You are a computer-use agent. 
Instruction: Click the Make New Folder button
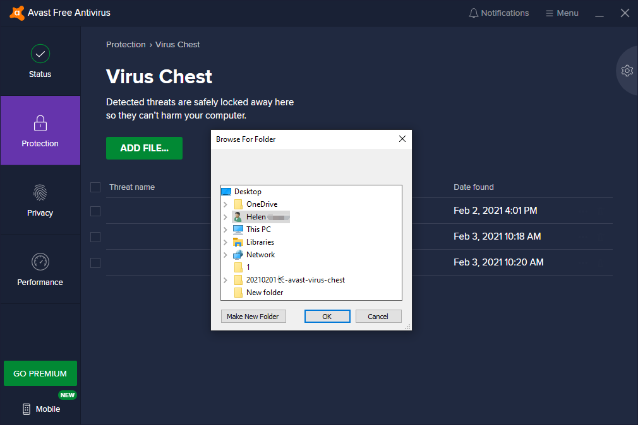[253, 317]
